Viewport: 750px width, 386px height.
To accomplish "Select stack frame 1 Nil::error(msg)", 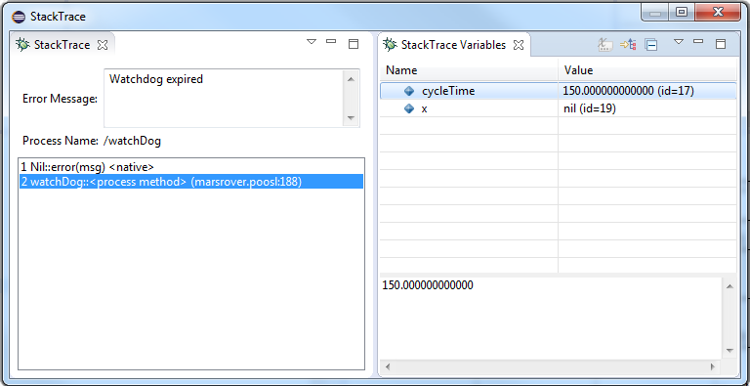I will pyautogui.click(x=190, y=167).
